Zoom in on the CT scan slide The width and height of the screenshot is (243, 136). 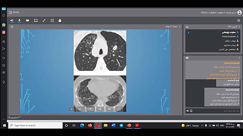pyautogui.click(x=100, y=109)
